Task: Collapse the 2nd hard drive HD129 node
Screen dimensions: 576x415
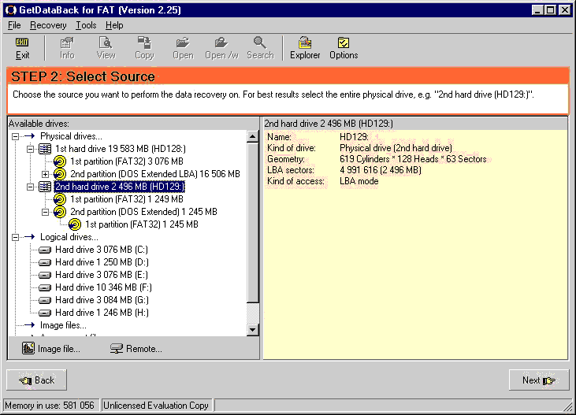Action: 30,187
